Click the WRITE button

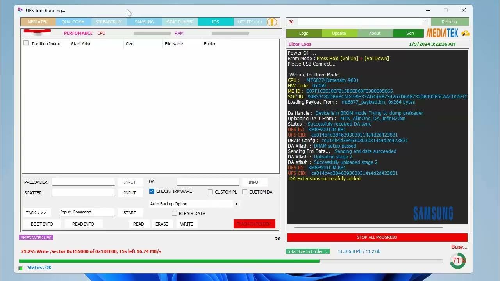(187, 224)
